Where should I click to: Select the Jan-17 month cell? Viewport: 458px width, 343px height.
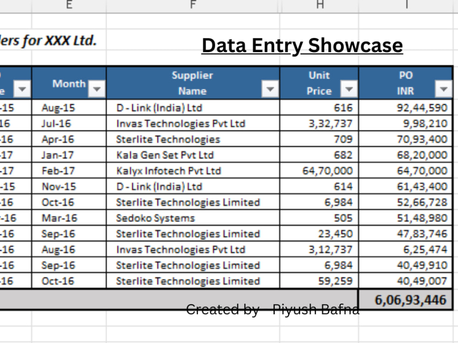(x=69, y=155)
